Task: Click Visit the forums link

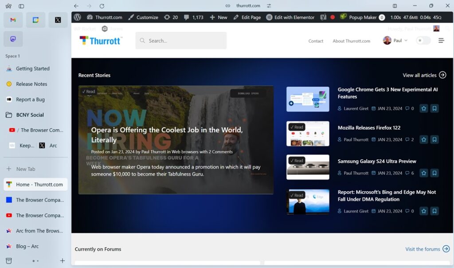Action: click(x=427, y=249)
